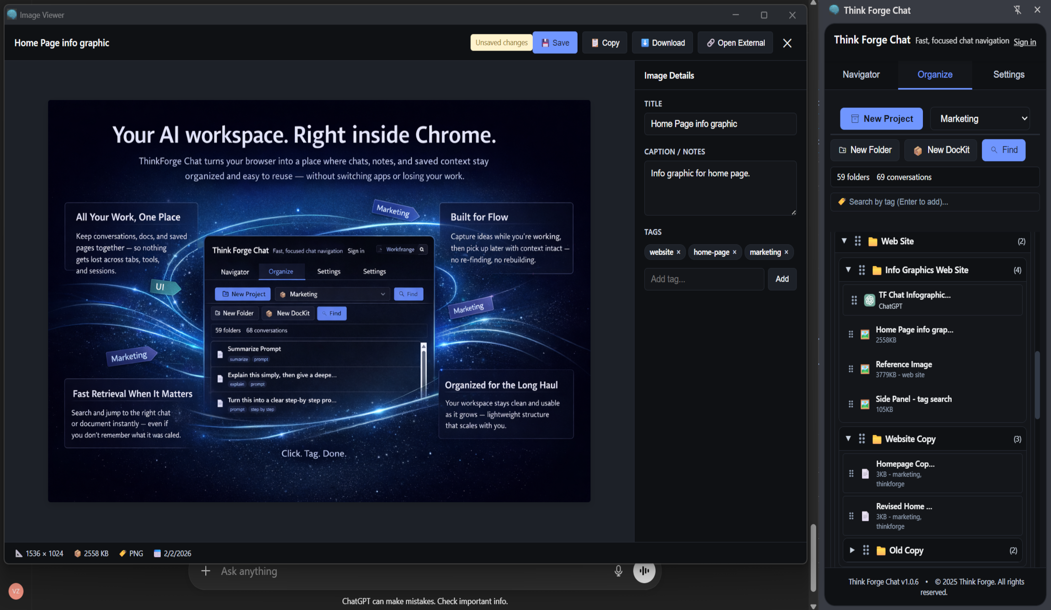Focus the Add tag input
Image resolution: width=1051 pixels, height=610 pixels.
(x=704, y=279)
